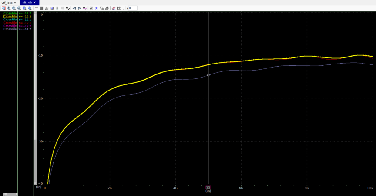The image size is (376, 196).
Task: Click the vertical bars toolbar icon
Action: pos(41,8)
